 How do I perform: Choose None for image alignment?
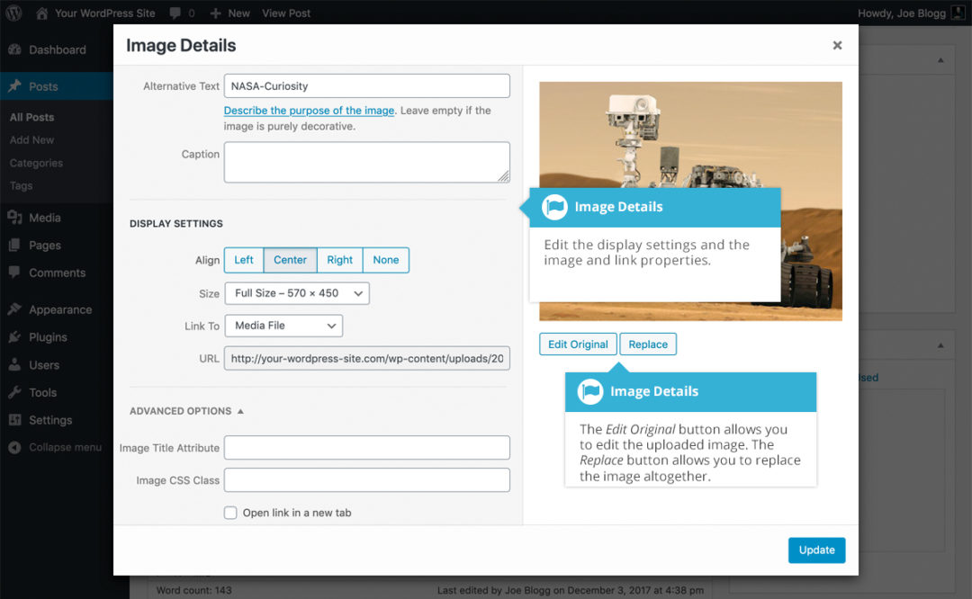click(385, 260)
